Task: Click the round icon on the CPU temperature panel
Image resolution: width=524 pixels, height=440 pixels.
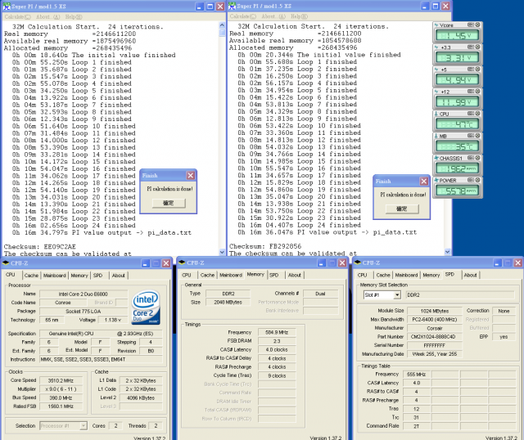Action: (477, 114)
